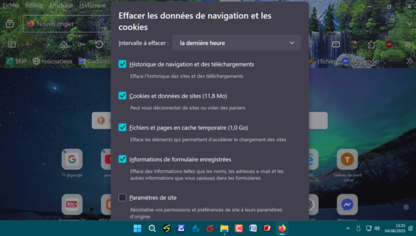Image resolution: width=416 pixels, height=236 pixels.
Task: Open the red swirl app on taskbar
Action: 210,228
